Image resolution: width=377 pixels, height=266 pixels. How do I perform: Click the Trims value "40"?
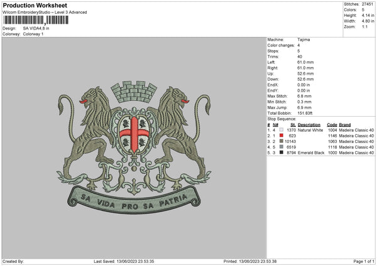click(x=300, y=56)
